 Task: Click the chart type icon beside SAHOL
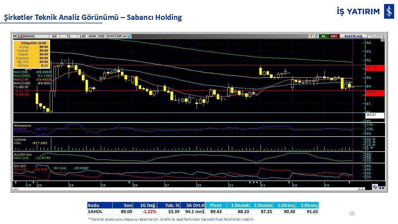click(x=21, y=36)
